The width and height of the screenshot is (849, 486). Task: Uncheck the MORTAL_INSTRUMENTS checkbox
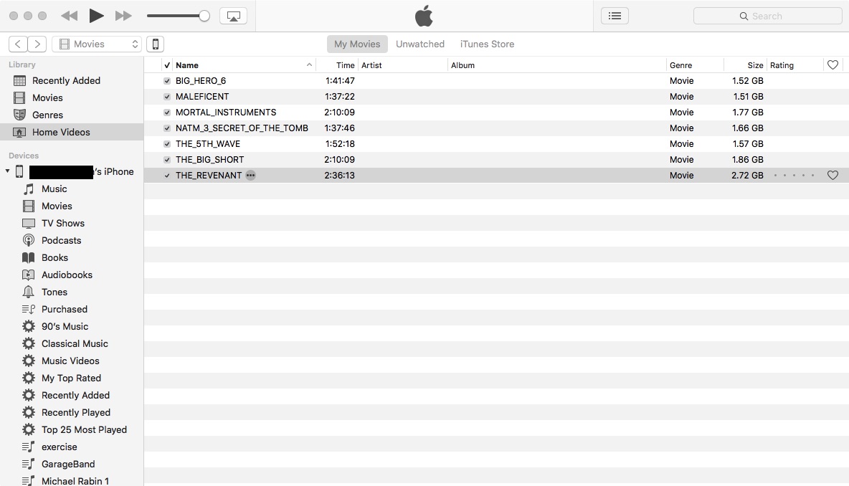pyautogui.click(x=167, y=113)
